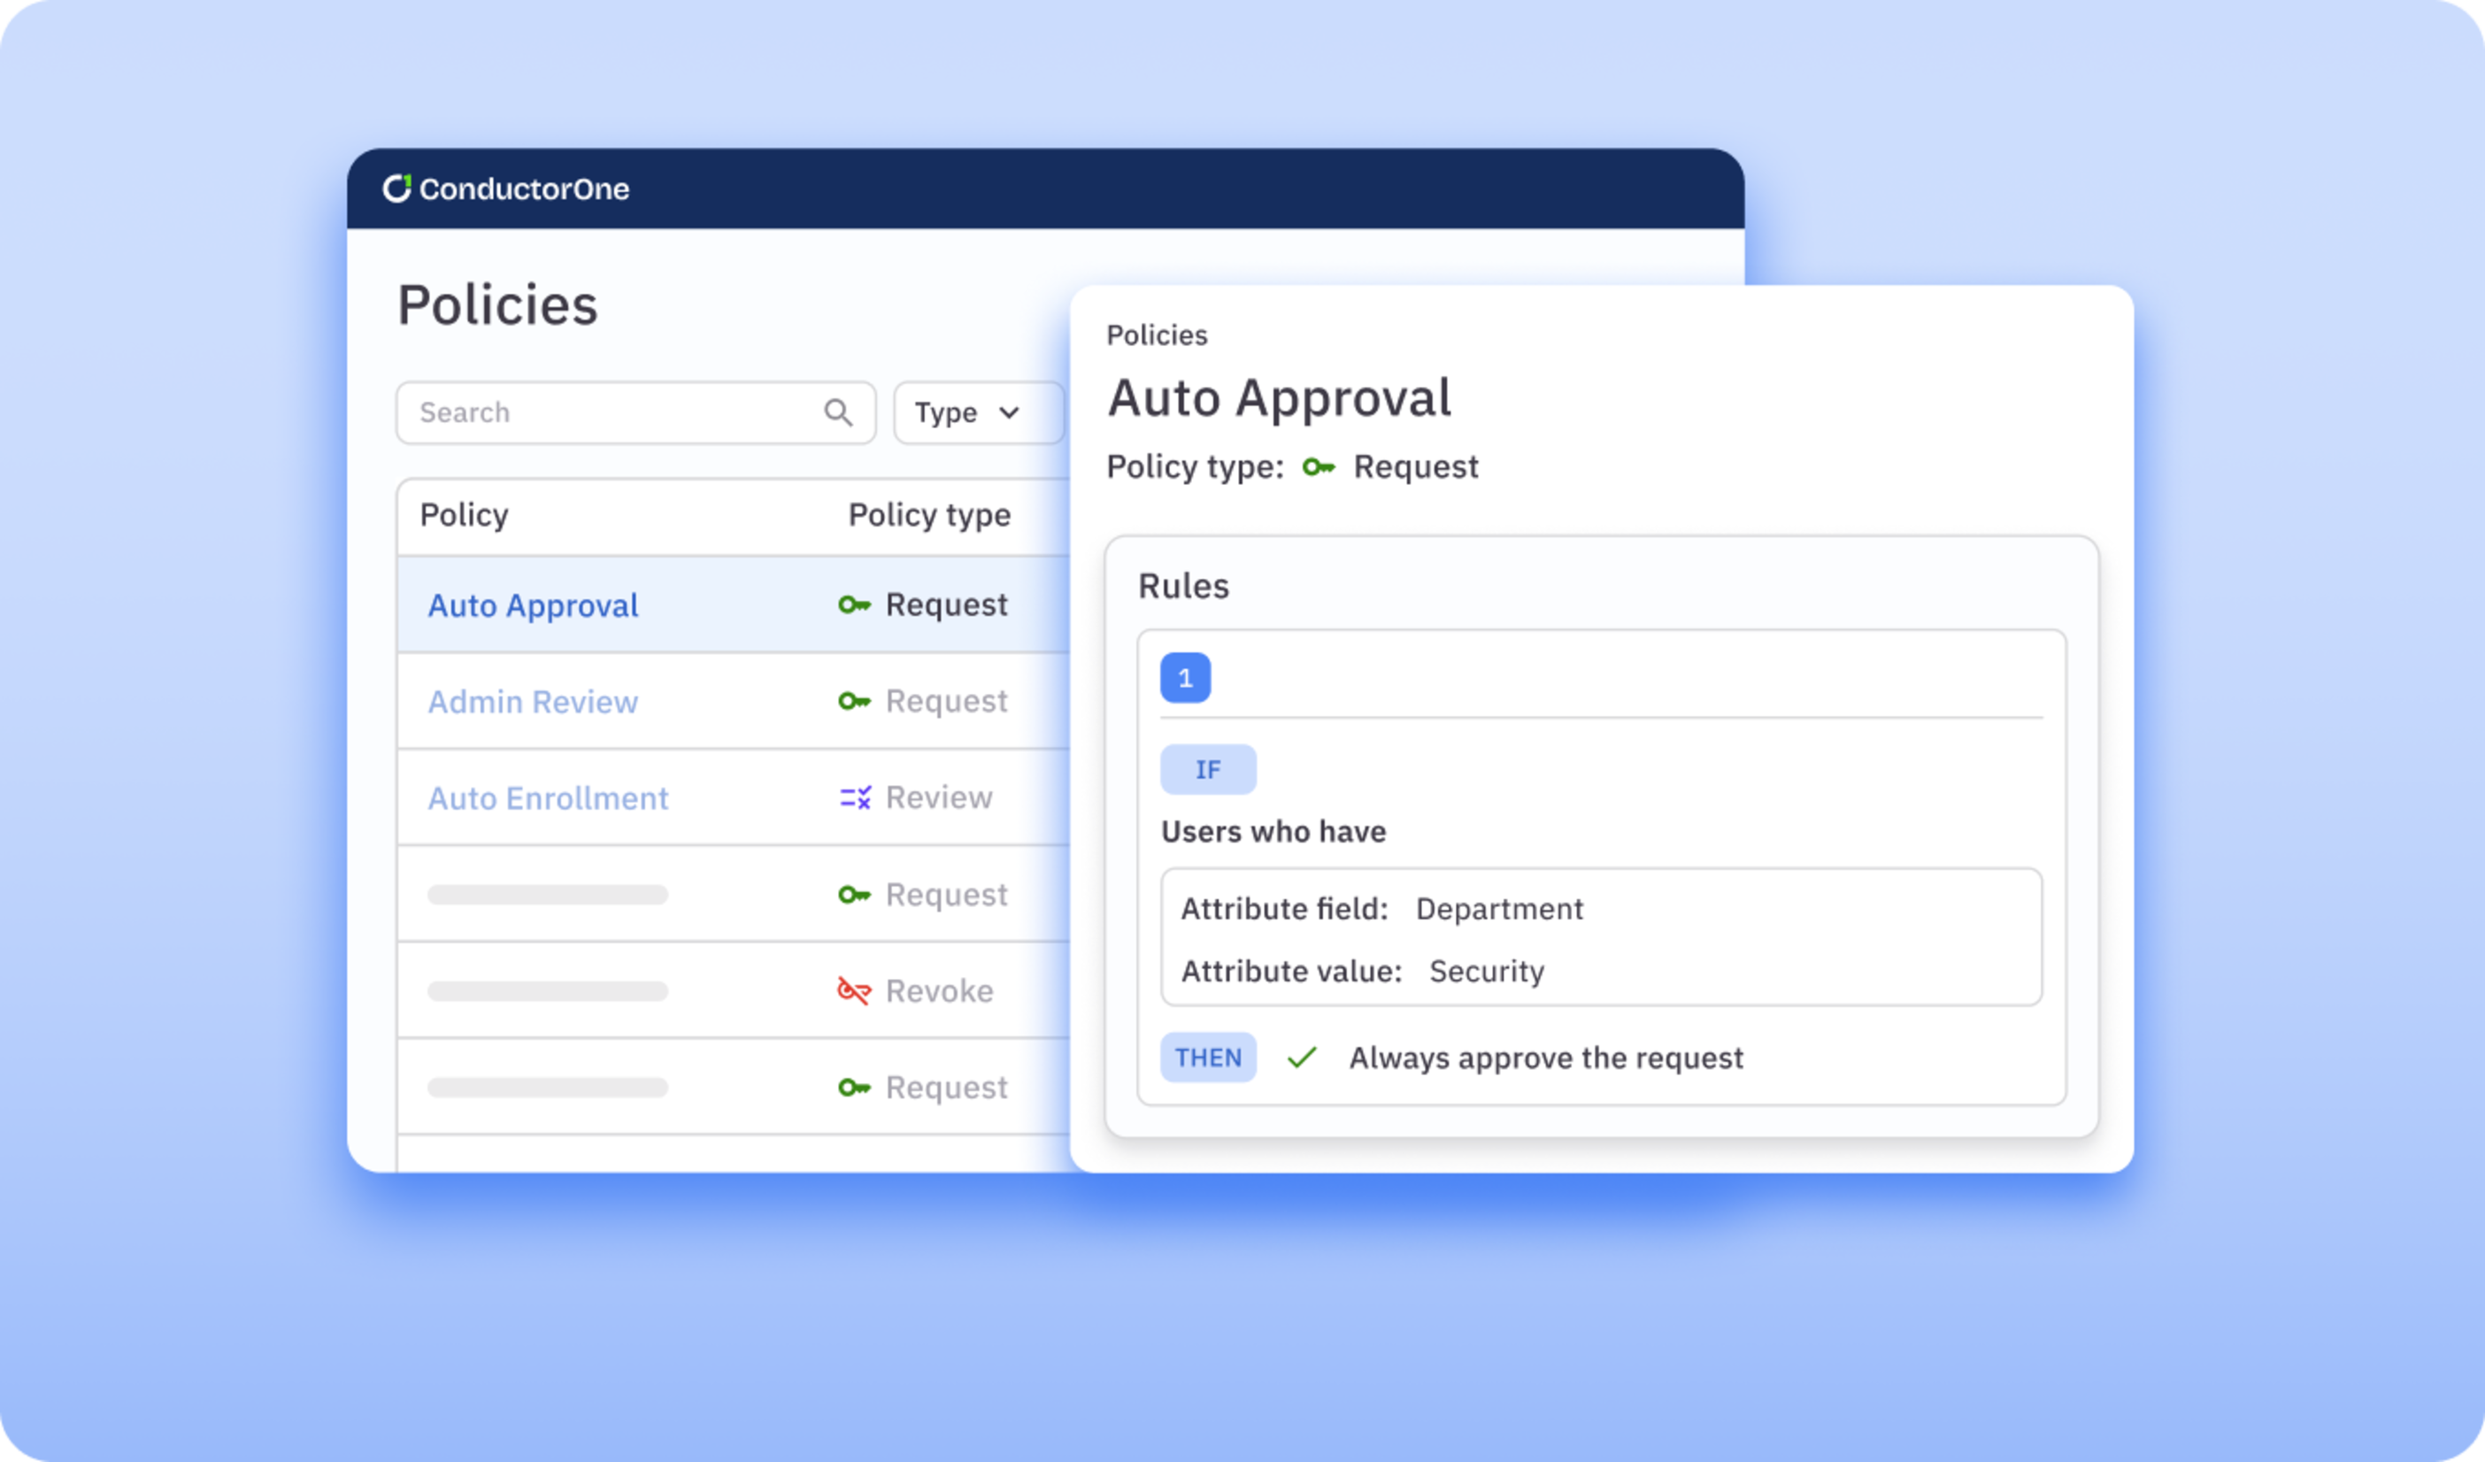2485x1462 pixels.
Task: Click the IF condition tag
Action: coord(1208,769)
